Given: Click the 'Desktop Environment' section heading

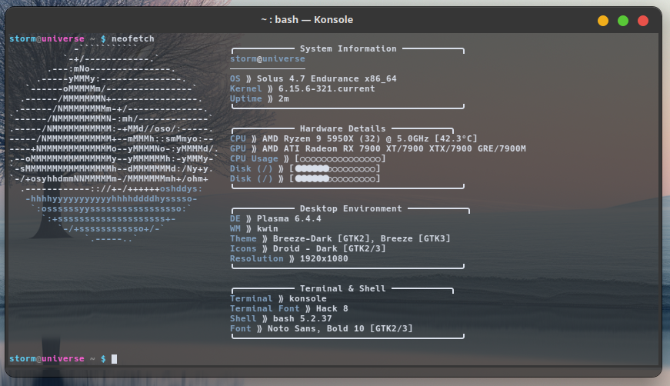Looking at the screenshot, I should [351, 208].
